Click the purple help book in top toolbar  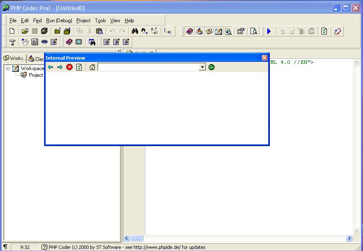pos(190,31)
